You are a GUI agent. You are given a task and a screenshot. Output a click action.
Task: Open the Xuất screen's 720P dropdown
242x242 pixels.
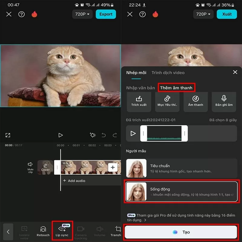pyautogui.click(x=203, y=14)
